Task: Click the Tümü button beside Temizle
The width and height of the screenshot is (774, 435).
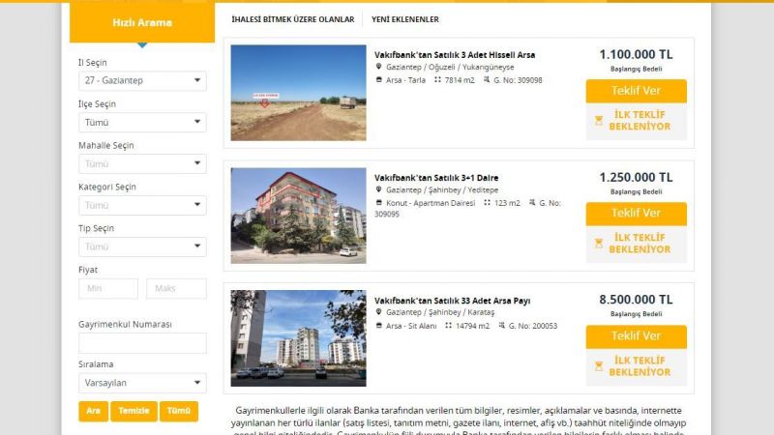Action: [x=179, y=411]
